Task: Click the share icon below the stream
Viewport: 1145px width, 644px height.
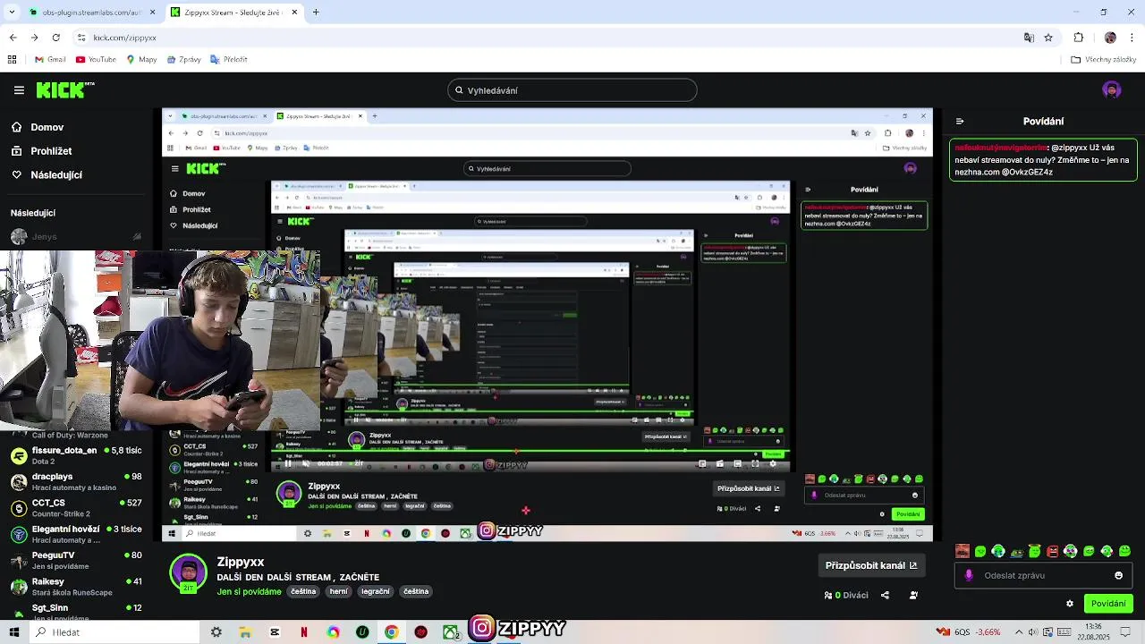Action: [x=885, y=595]
